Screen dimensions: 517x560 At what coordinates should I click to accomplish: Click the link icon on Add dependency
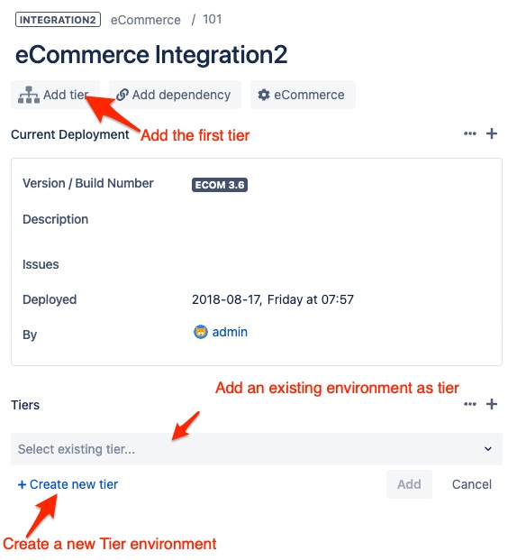click(122, 95)
